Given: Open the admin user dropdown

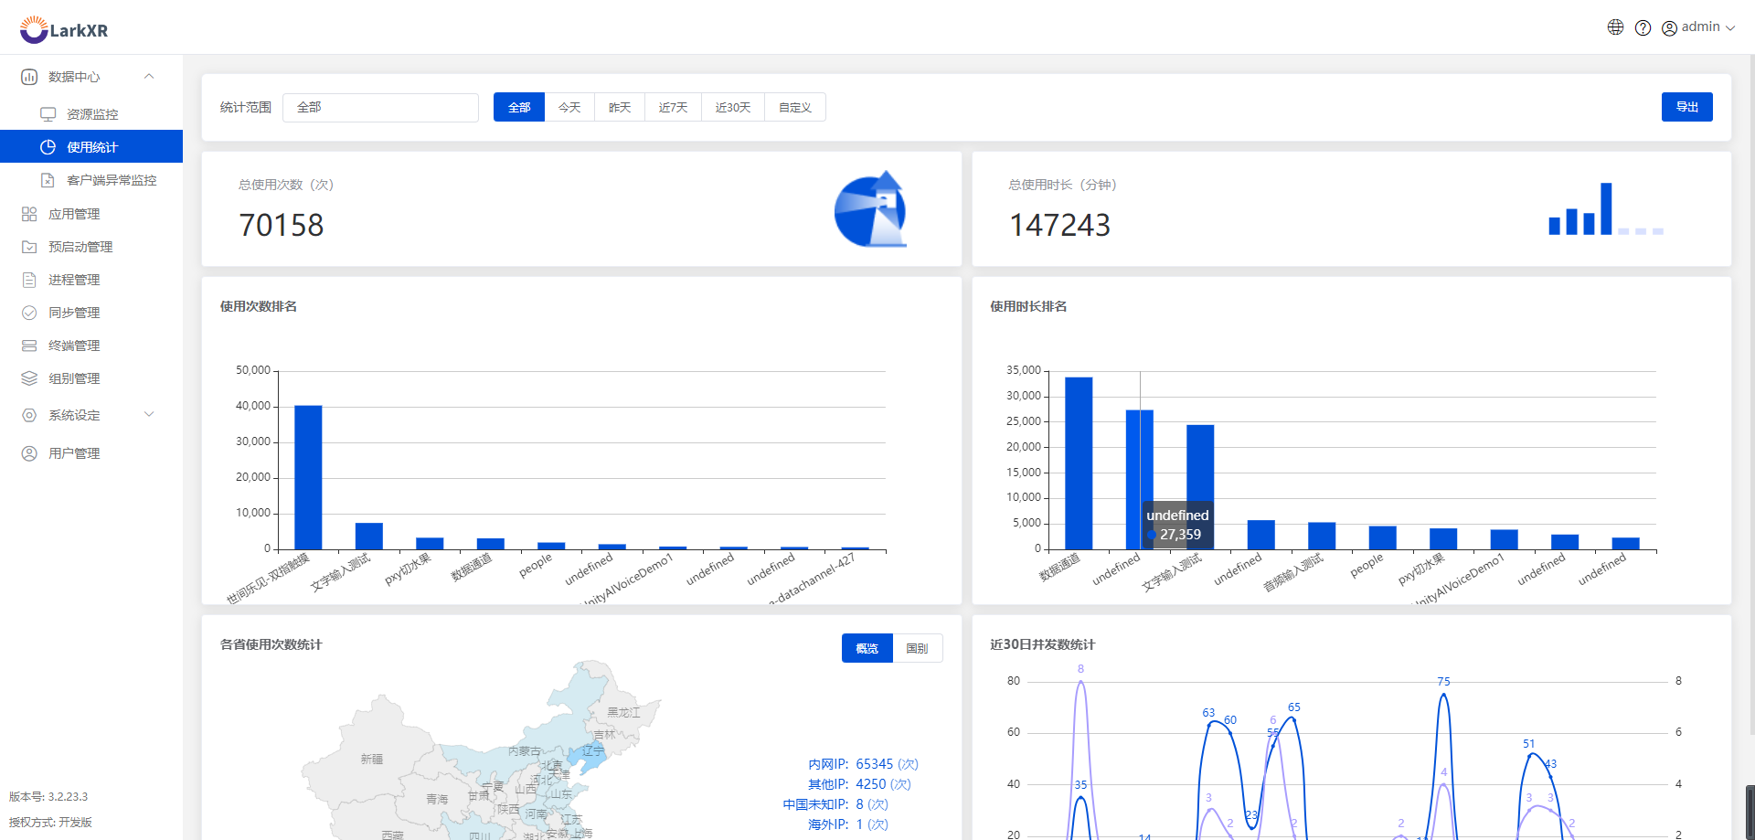Looking at the screenshot, I should pos(1698,27).
